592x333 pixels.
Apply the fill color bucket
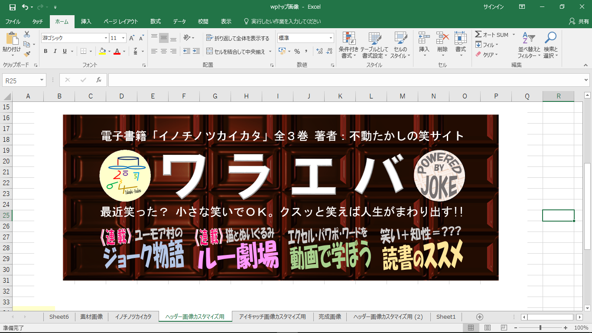point(102,51)
